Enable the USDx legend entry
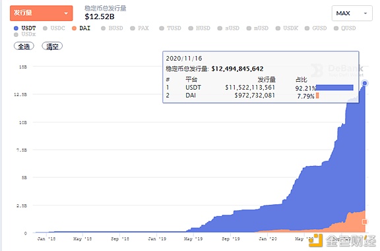 pyautogui.click(x=24, y=34)
